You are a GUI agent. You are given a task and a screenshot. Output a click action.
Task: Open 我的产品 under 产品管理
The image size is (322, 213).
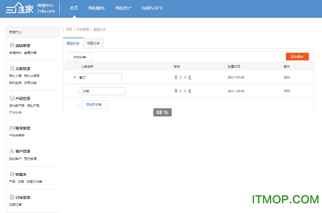33,106
